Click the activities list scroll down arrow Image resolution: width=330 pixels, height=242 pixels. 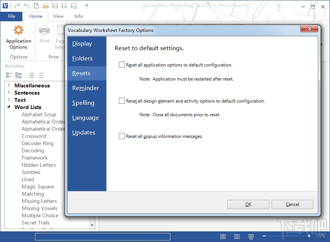click(92, 225)
